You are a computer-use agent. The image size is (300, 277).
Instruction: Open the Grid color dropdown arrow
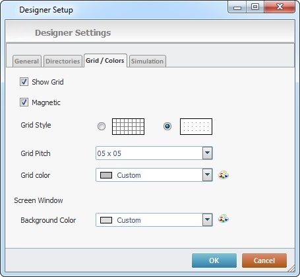tap(207, 175)
